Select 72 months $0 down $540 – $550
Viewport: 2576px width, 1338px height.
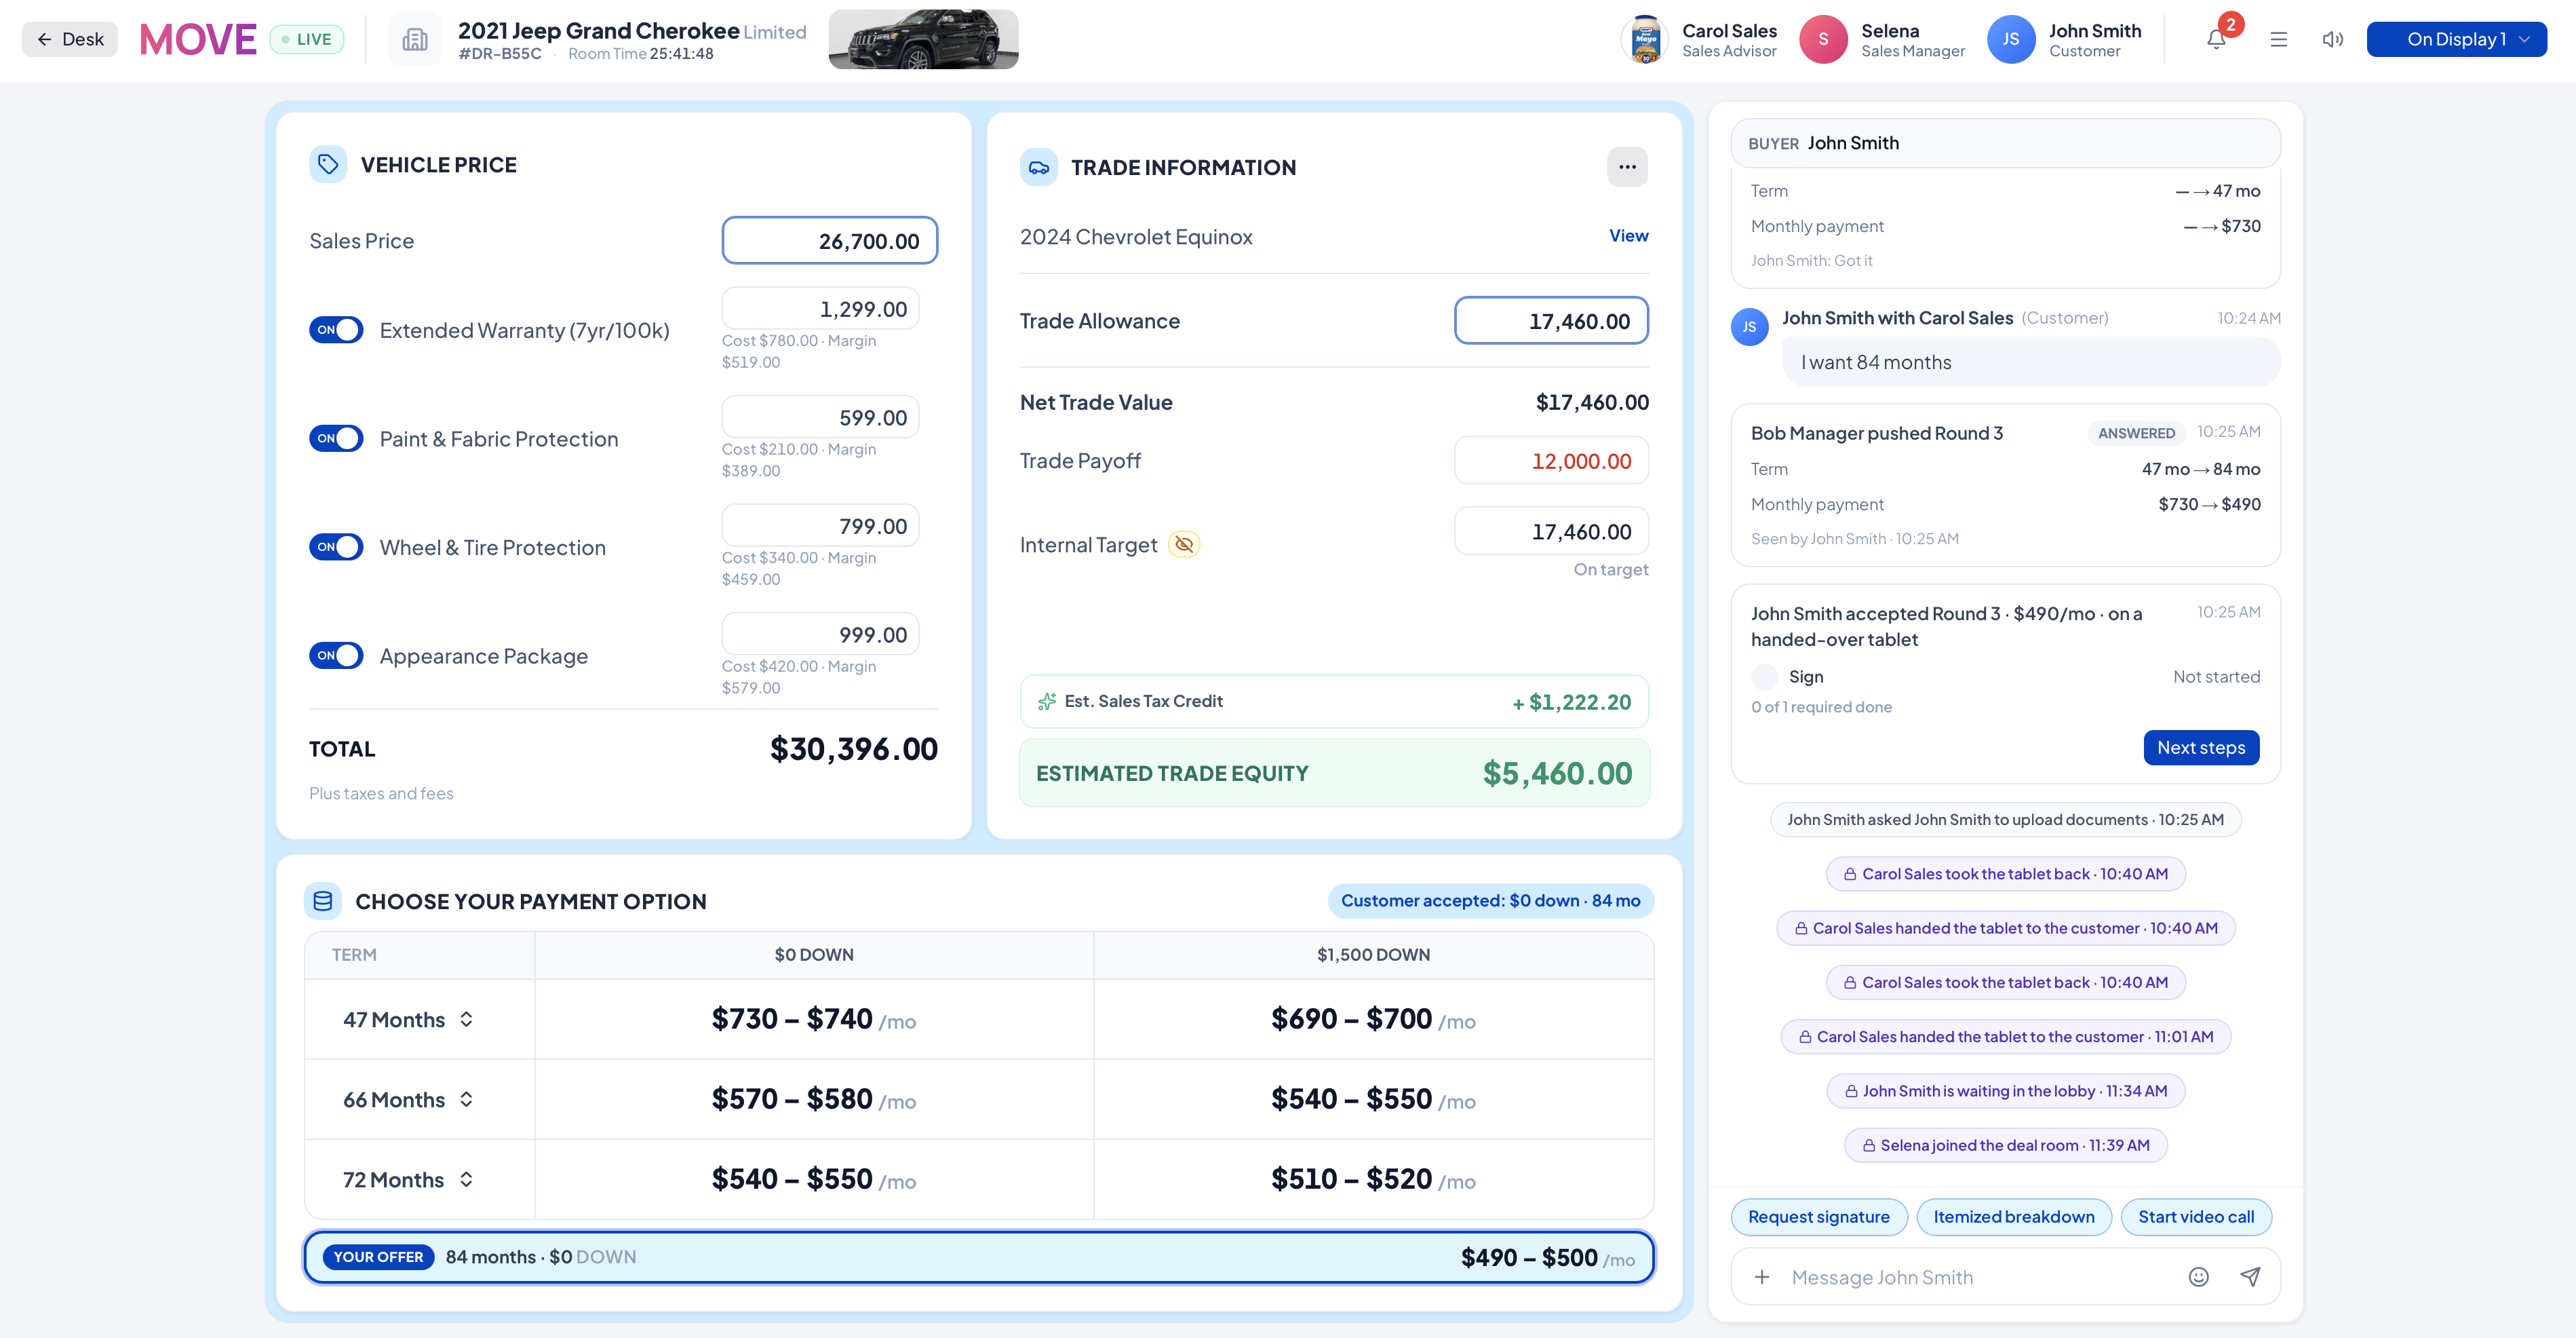[813, 1179]
